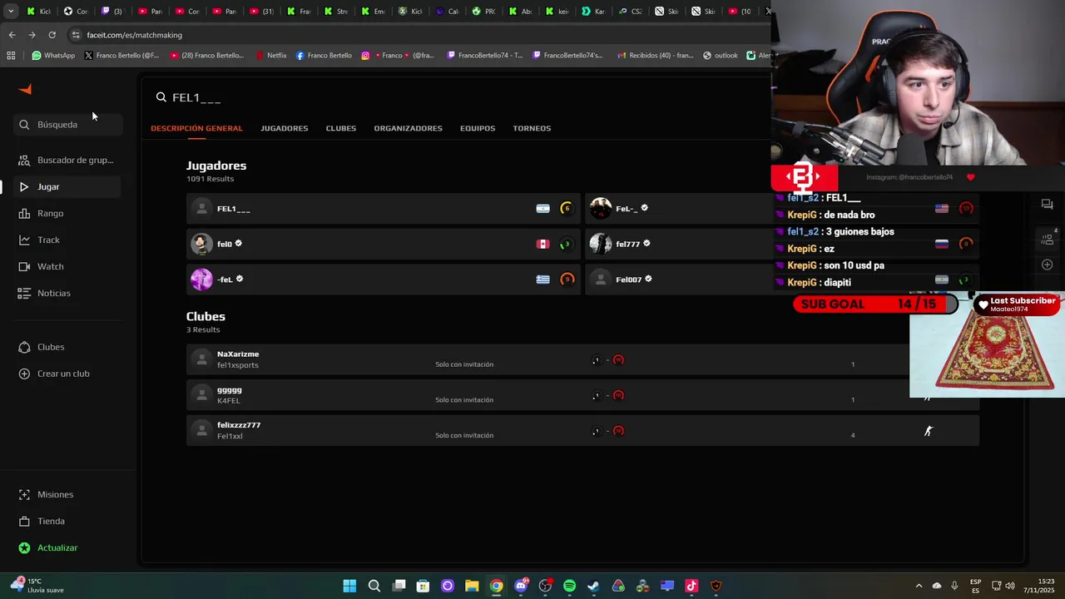Open Buscador de grupos in sidebar
This screenshot has height=599, width=1065.
tap(67, 160)
